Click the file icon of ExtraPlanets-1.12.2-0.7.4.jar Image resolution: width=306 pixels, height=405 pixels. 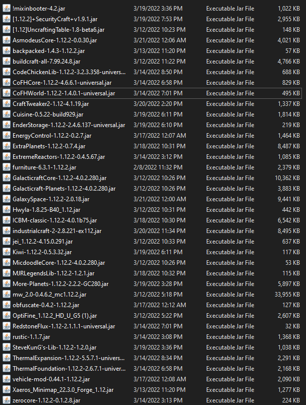[x=7, y=146]
